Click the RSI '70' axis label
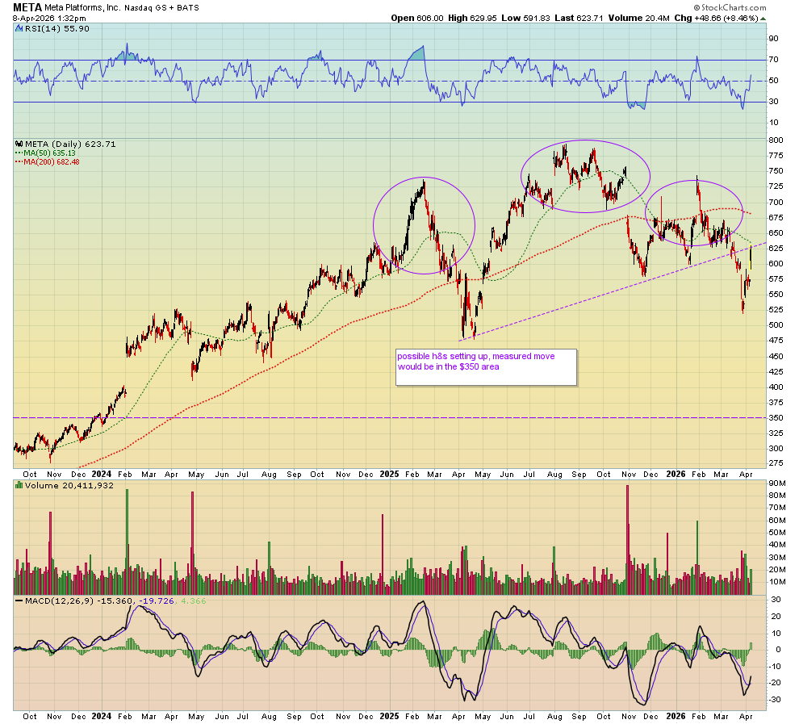This screenshot has width=799, height=724. (773, 60)
